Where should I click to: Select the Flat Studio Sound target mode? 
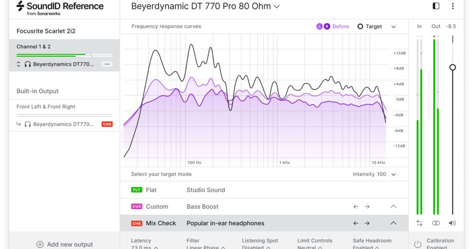coord(205,190)
